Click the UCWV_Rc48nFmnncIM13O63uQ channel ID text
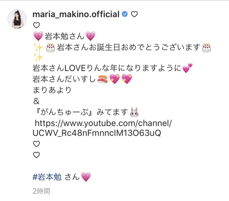Image resolution: width=229 pixels, height=201 pixels. click(x=97, y=133)
